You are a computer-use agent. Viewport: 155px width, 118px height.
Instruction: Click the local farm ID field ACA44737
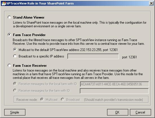[114, 84]
